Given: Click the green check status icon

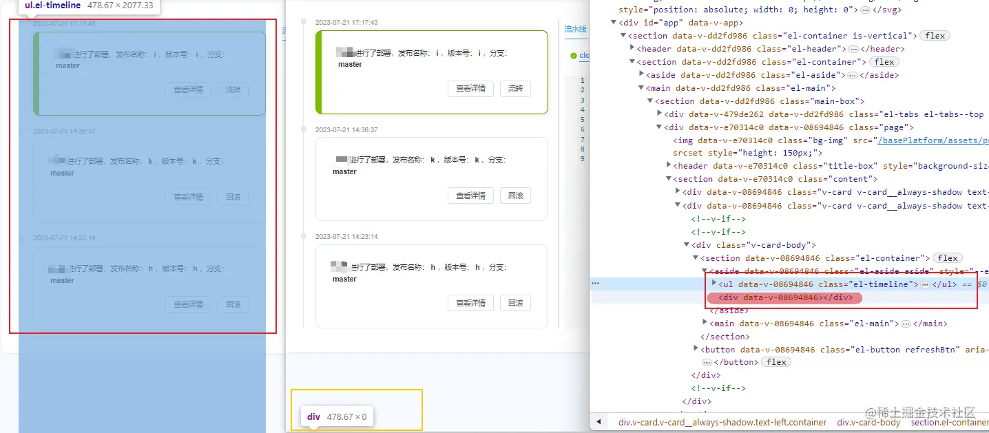Looking at the screenshot, I should 573,55.
